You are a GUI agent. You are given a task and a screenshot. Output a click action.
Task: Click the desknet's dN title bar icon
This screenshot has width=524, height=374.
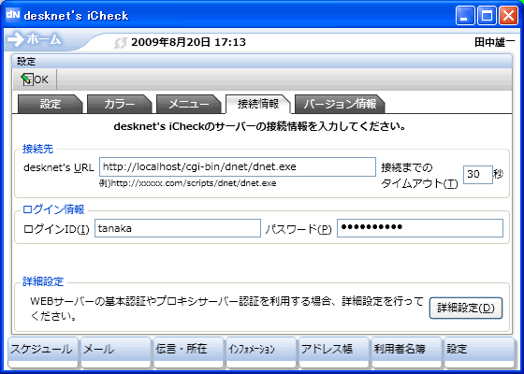(x=13, y=15)
